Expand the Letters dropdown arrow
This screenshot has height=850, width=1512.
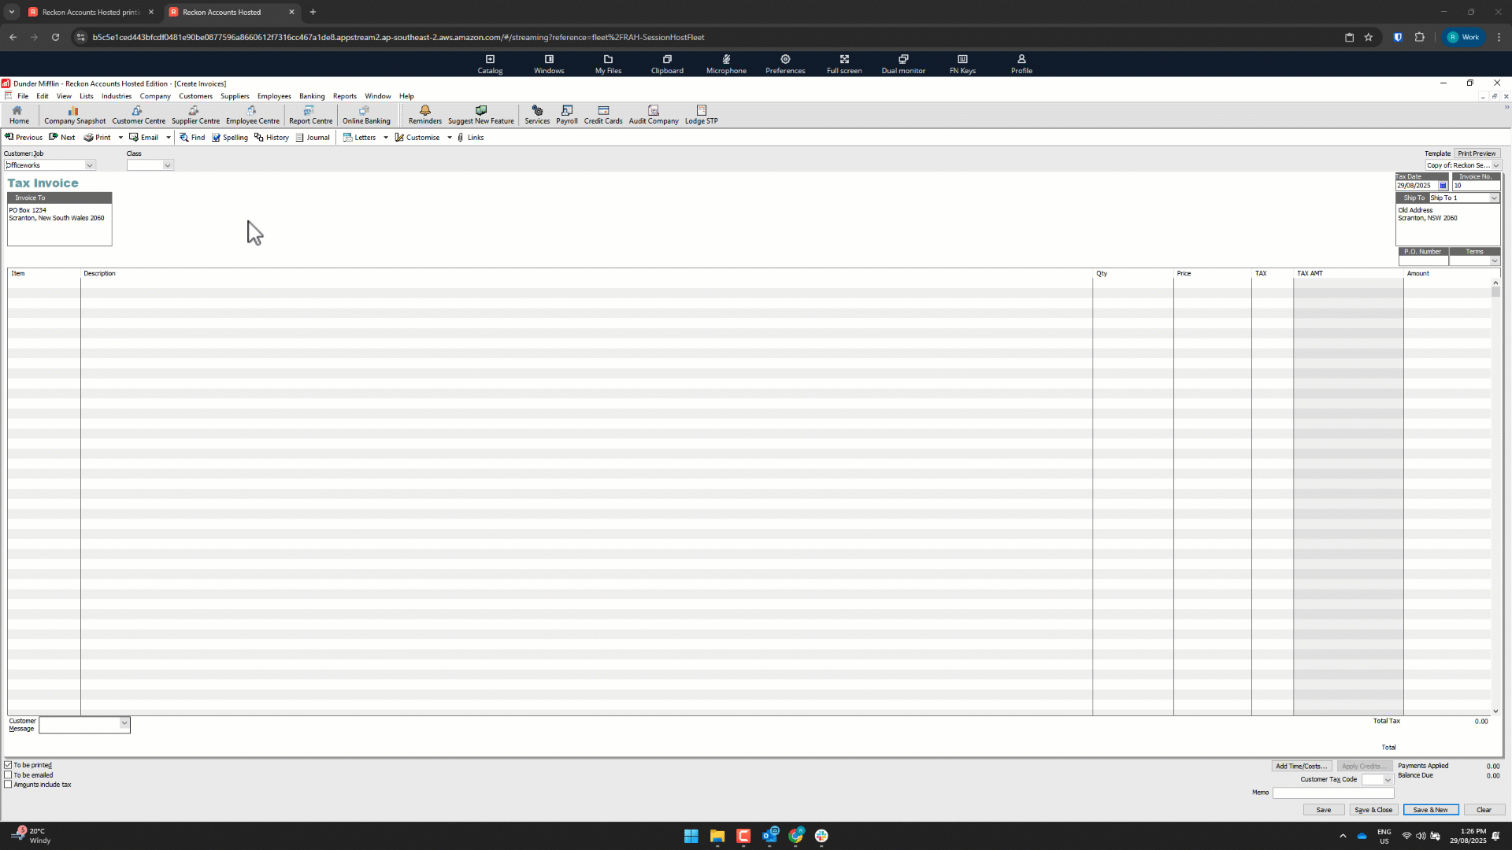(386, 137)
